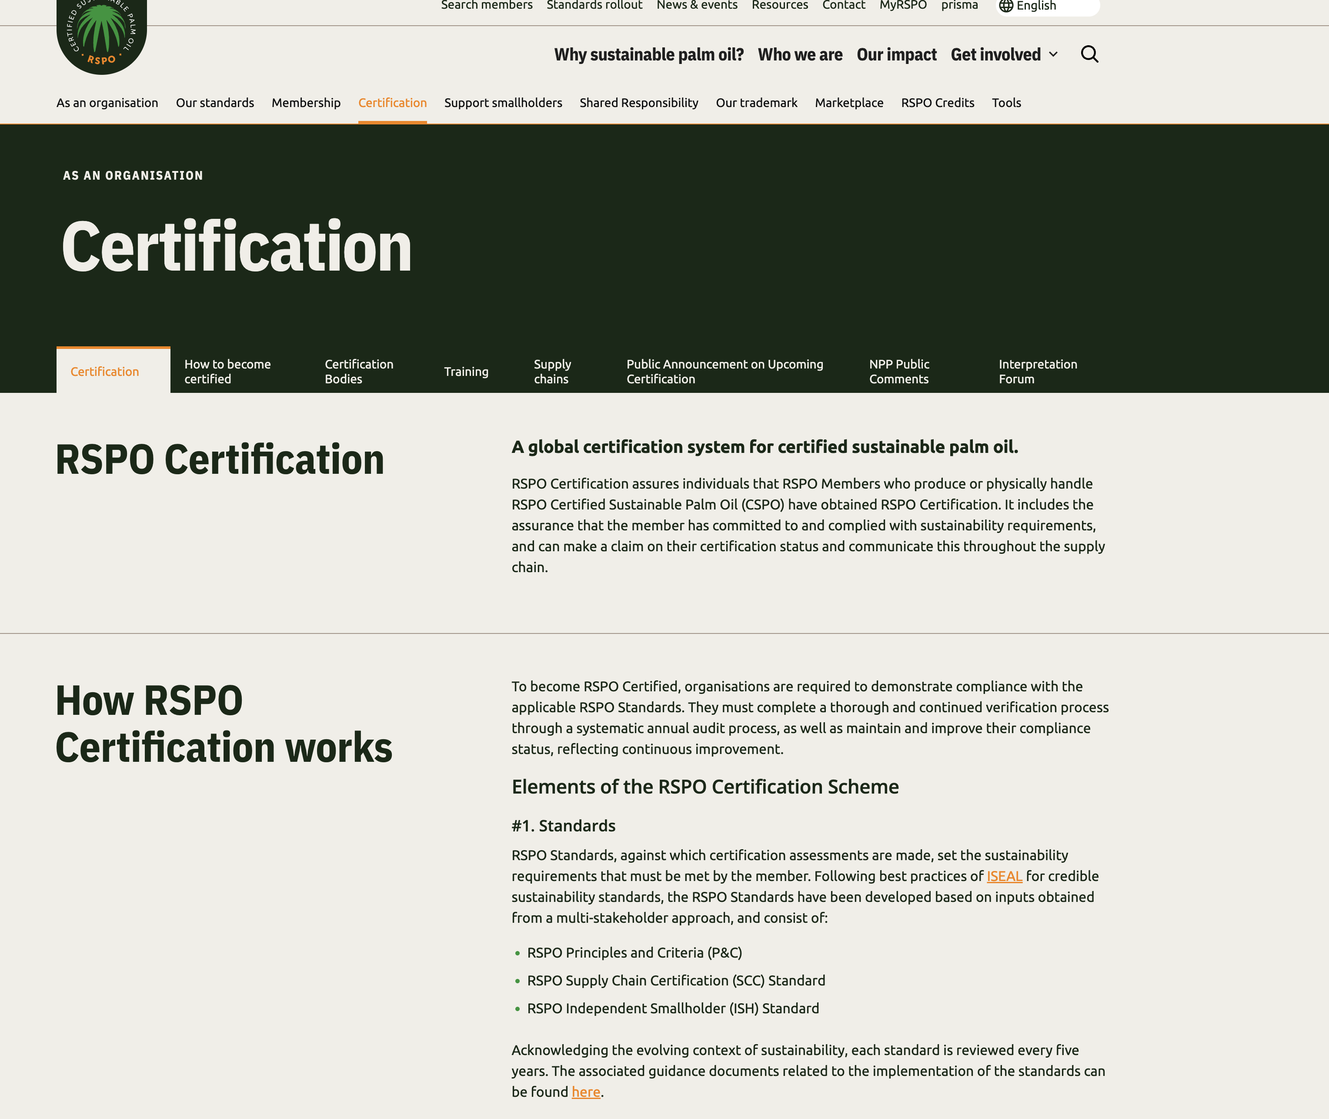The image size is (1329, 1119).
Task: Click the RSPO palm logo
Action: pyautogui.click(x=101, y=36)
